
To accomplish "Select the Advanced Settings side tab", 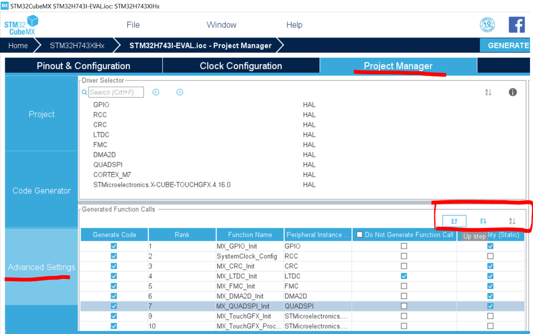I will coord(42,267).
